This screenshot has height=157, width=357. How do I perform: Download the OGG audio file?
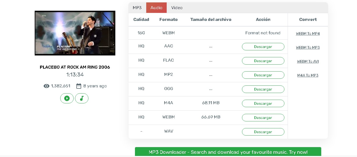pos(263,89)
